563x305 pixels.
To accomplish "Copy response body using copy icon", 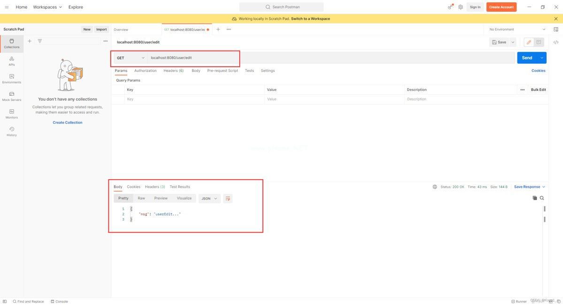I will (x=534, y=198).
